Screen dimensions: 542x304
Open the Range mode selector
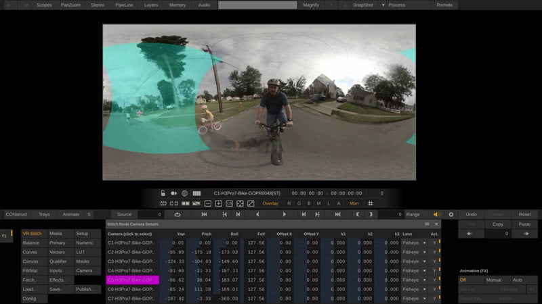tap(413, 214)
